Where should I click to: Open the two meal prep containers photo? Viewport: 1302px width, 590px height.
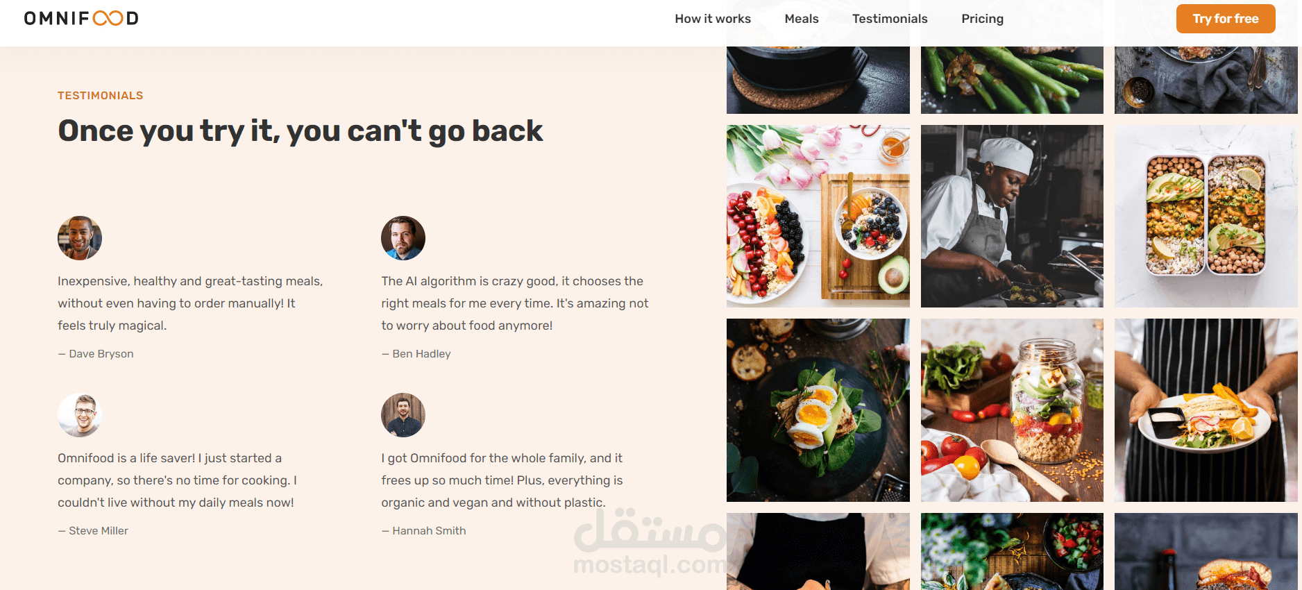1206,216
